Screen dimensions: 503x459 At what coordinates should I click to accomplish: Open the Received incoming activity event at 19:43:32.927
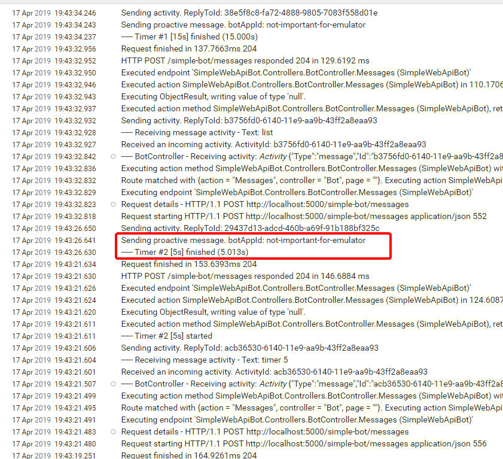click(274, 144)
